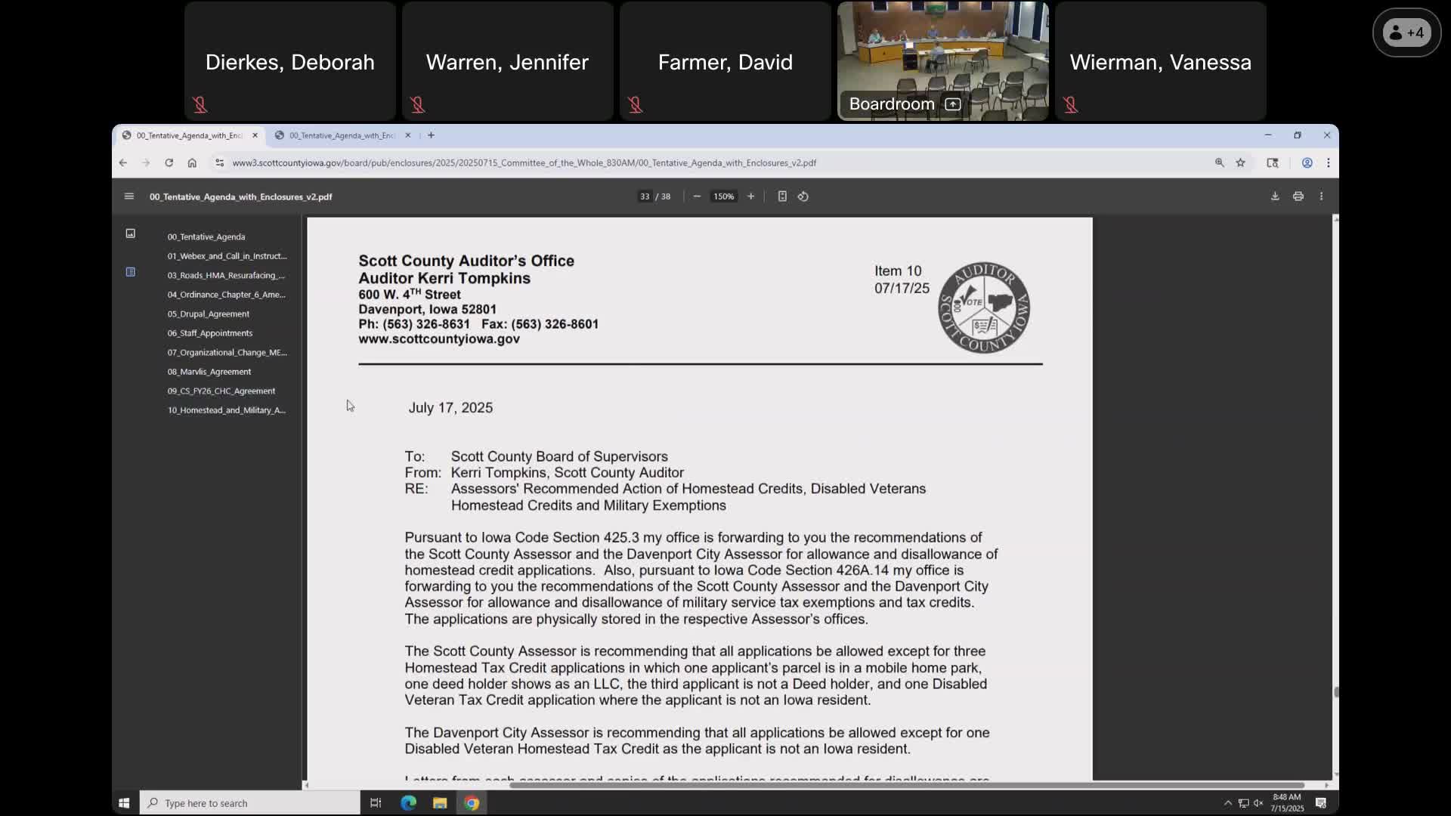The height and width of the screenshot is (816, 1451).
Task: Zoom out on the document
Action: click(x=696, y=196)
